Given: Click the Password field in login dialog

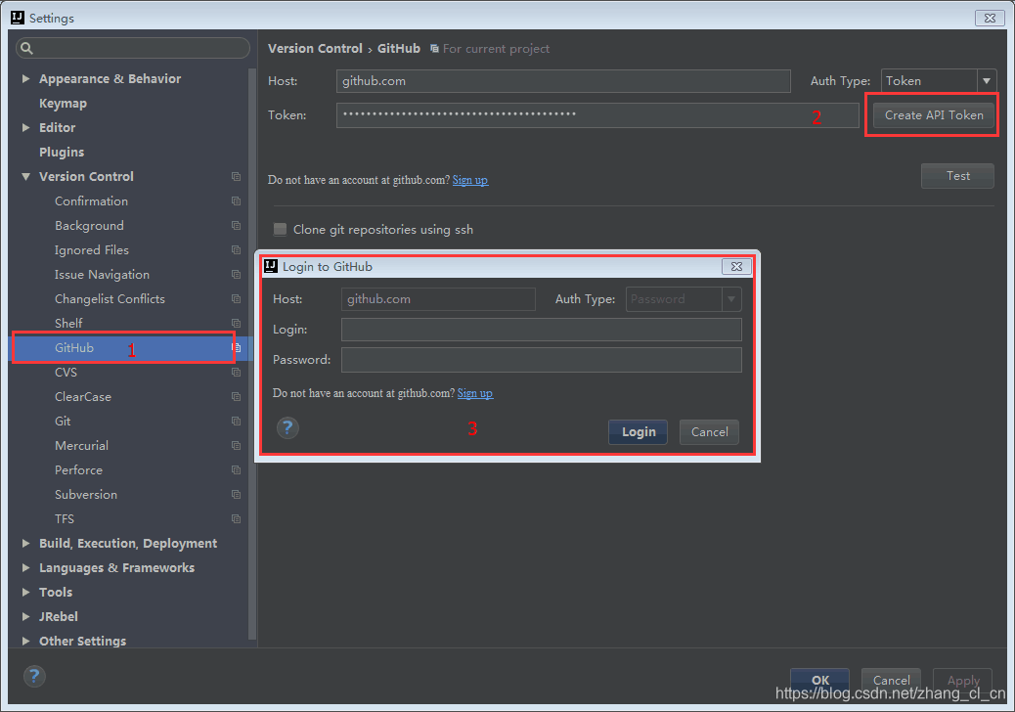Looking at the screenshot, I should [x=541, y=360].
